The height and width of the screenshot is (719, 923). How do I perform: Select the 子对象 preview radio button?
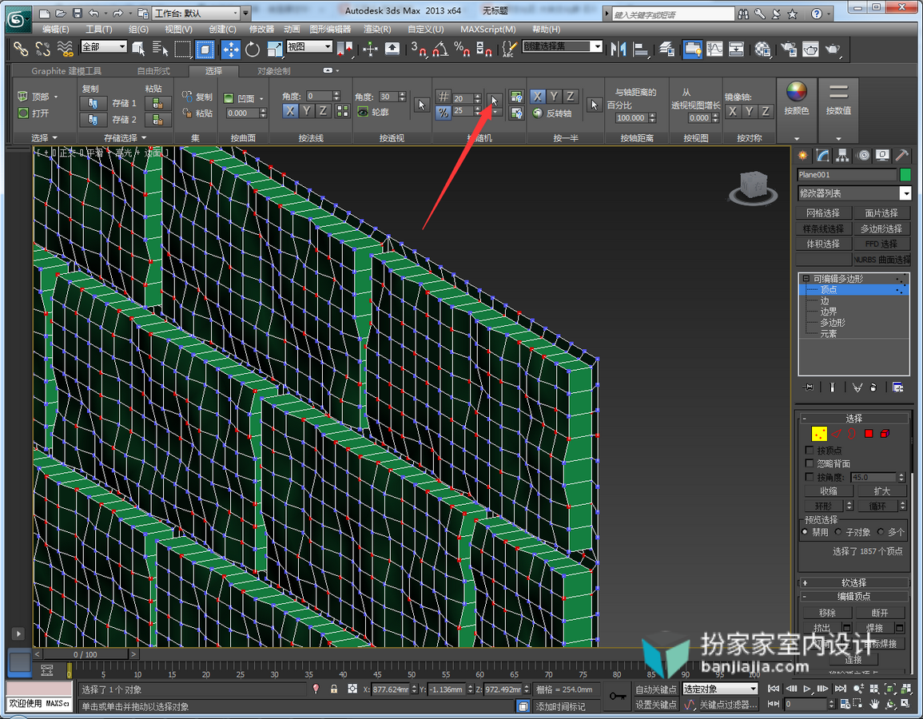pyautogui.click(x=837, y=532)
